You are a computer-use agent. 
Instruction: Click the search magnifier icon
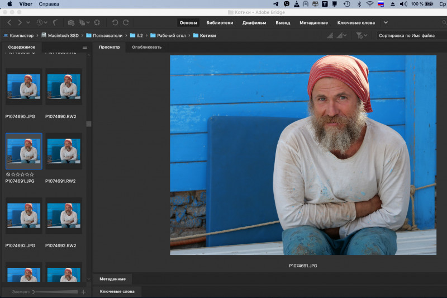click(x=444, y=22)
